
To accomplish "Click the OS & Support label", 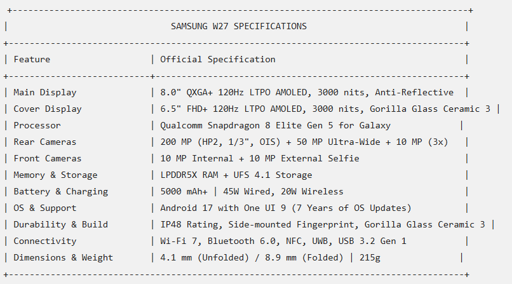I will pos(45,208).
